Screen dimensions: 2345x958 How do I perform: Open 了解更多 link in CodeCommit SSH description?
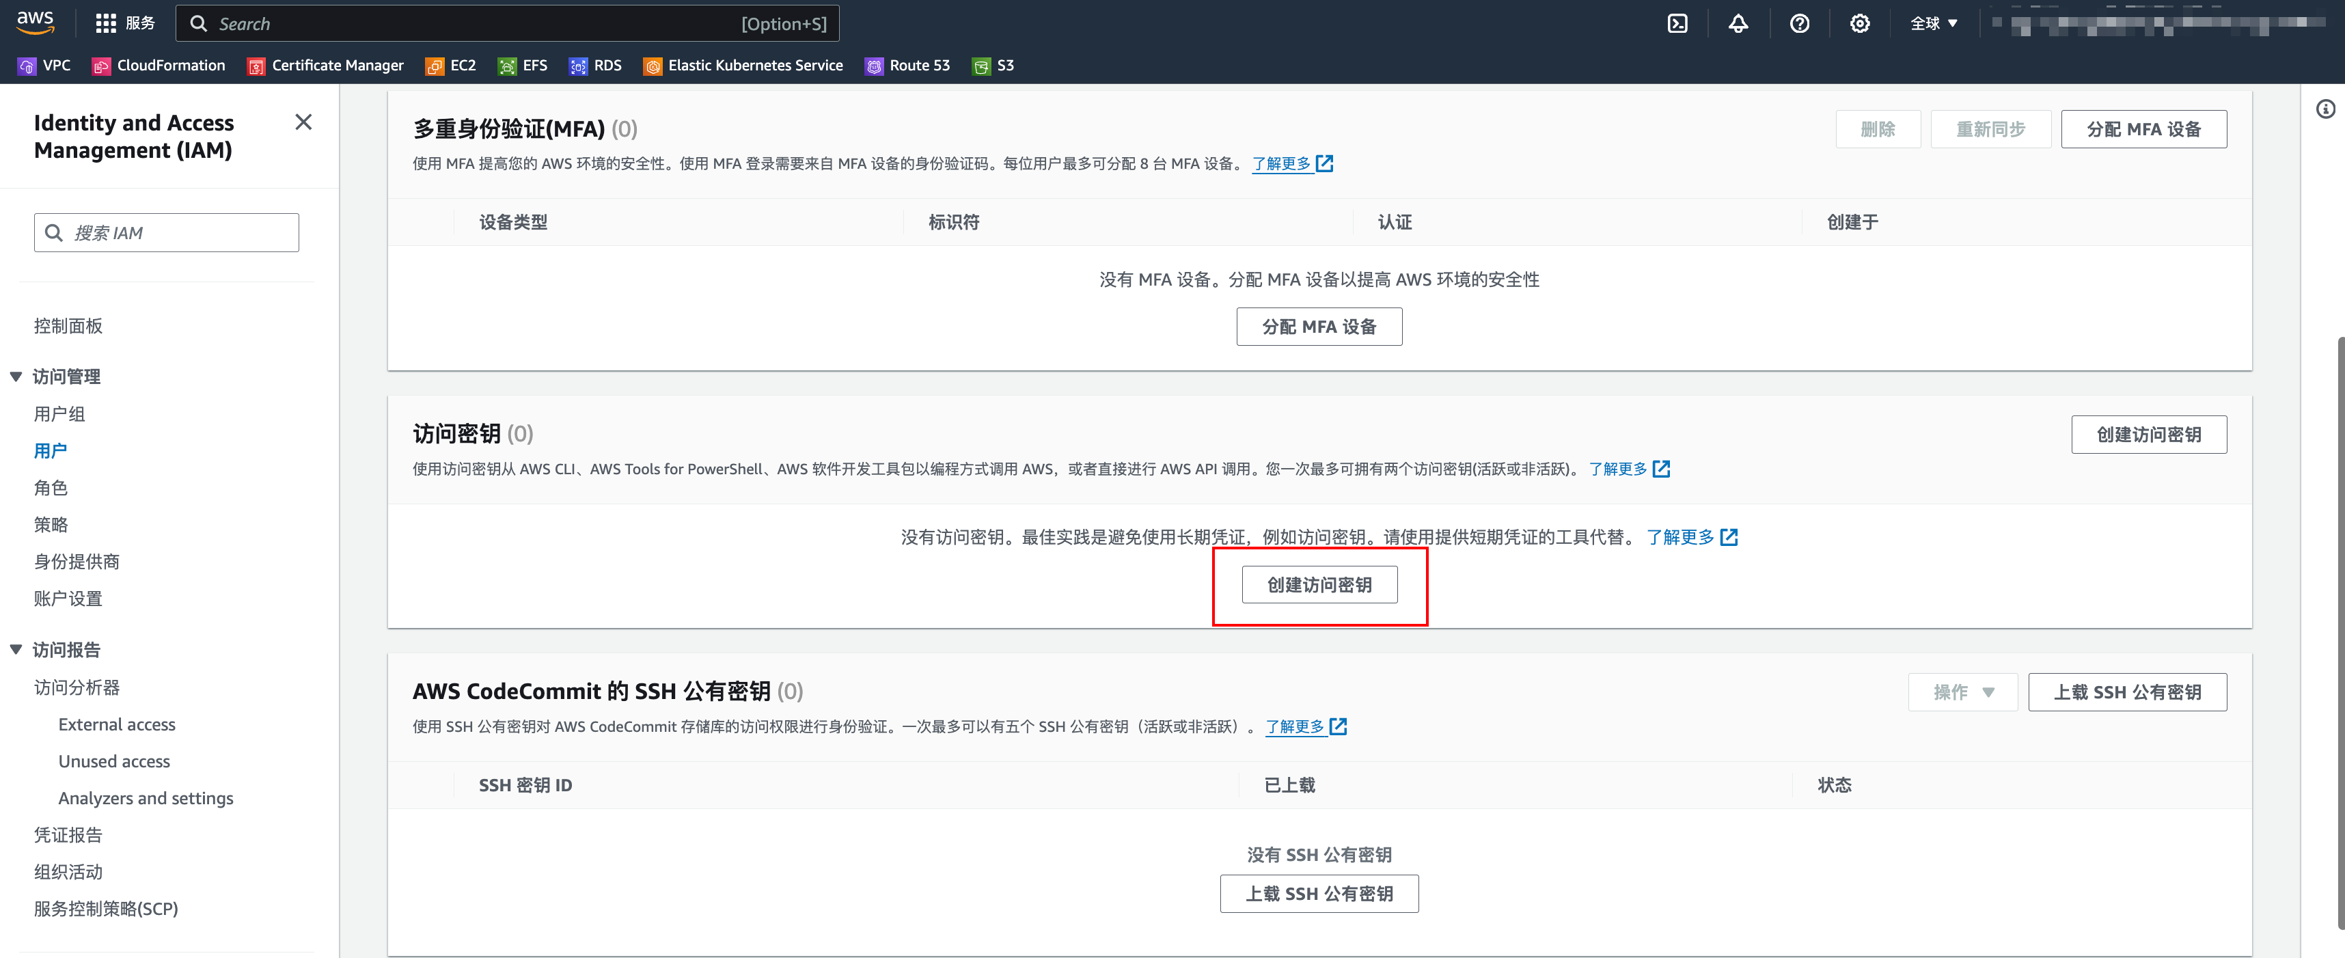coord(1306,726)
